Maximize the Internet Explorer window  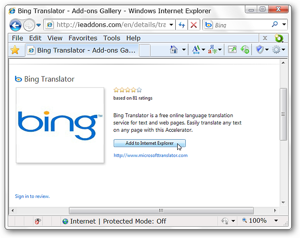click(262, 9)
